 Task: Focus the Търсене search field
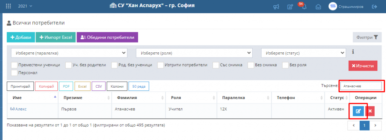361,86
